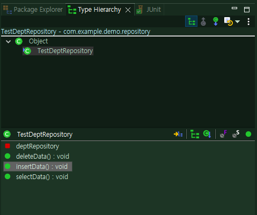This screenshot has height=215, width=257.
Task: Click public method icon of deleteData()
Action: [8, 156]
